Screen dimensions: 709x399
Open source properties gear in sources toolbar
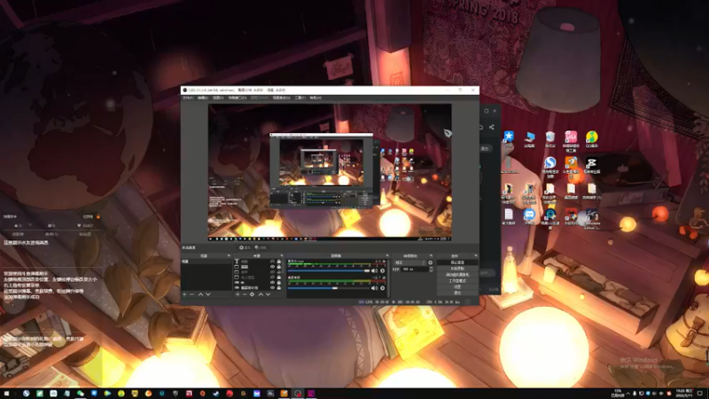tap(252, 294)
